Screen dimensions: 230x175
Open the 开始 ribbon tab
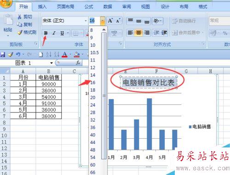[x=23, y=6]
